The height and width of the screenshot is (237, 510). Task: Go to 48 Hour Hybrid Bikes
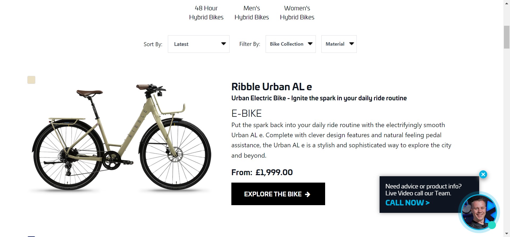point(206,13)
